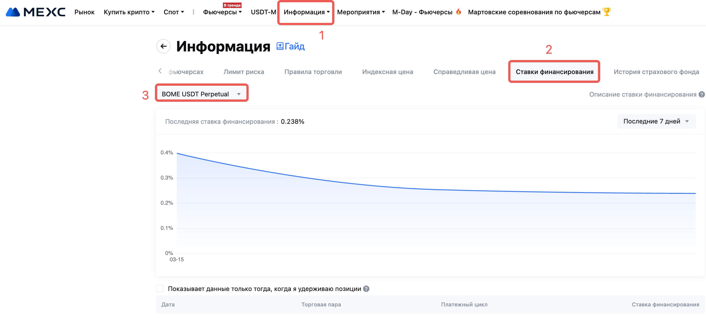The width and height of the screenshot is (706, 319).
Task: Click question mark icon near positions checkbox
Action: coord(366,289)
